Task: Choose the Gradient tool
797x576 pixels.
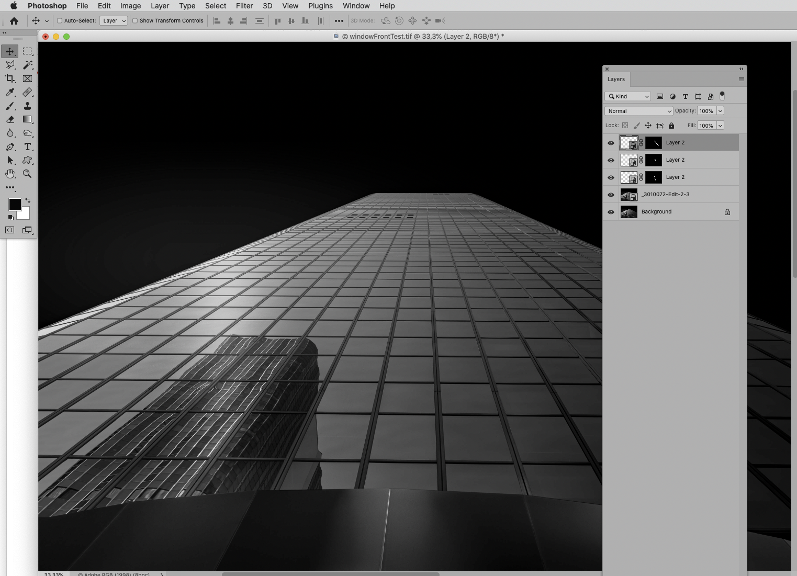Action: [28, 119]
